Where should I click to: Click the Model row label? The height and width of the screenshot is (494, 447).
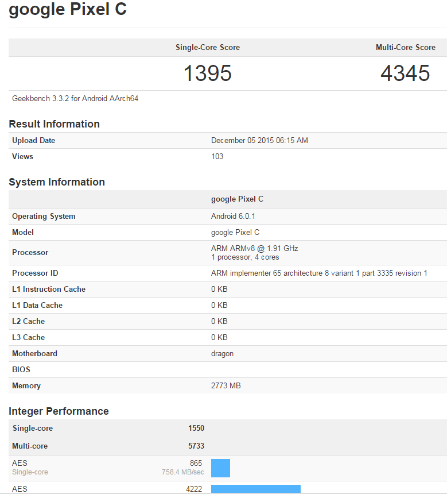click(23, 233)
